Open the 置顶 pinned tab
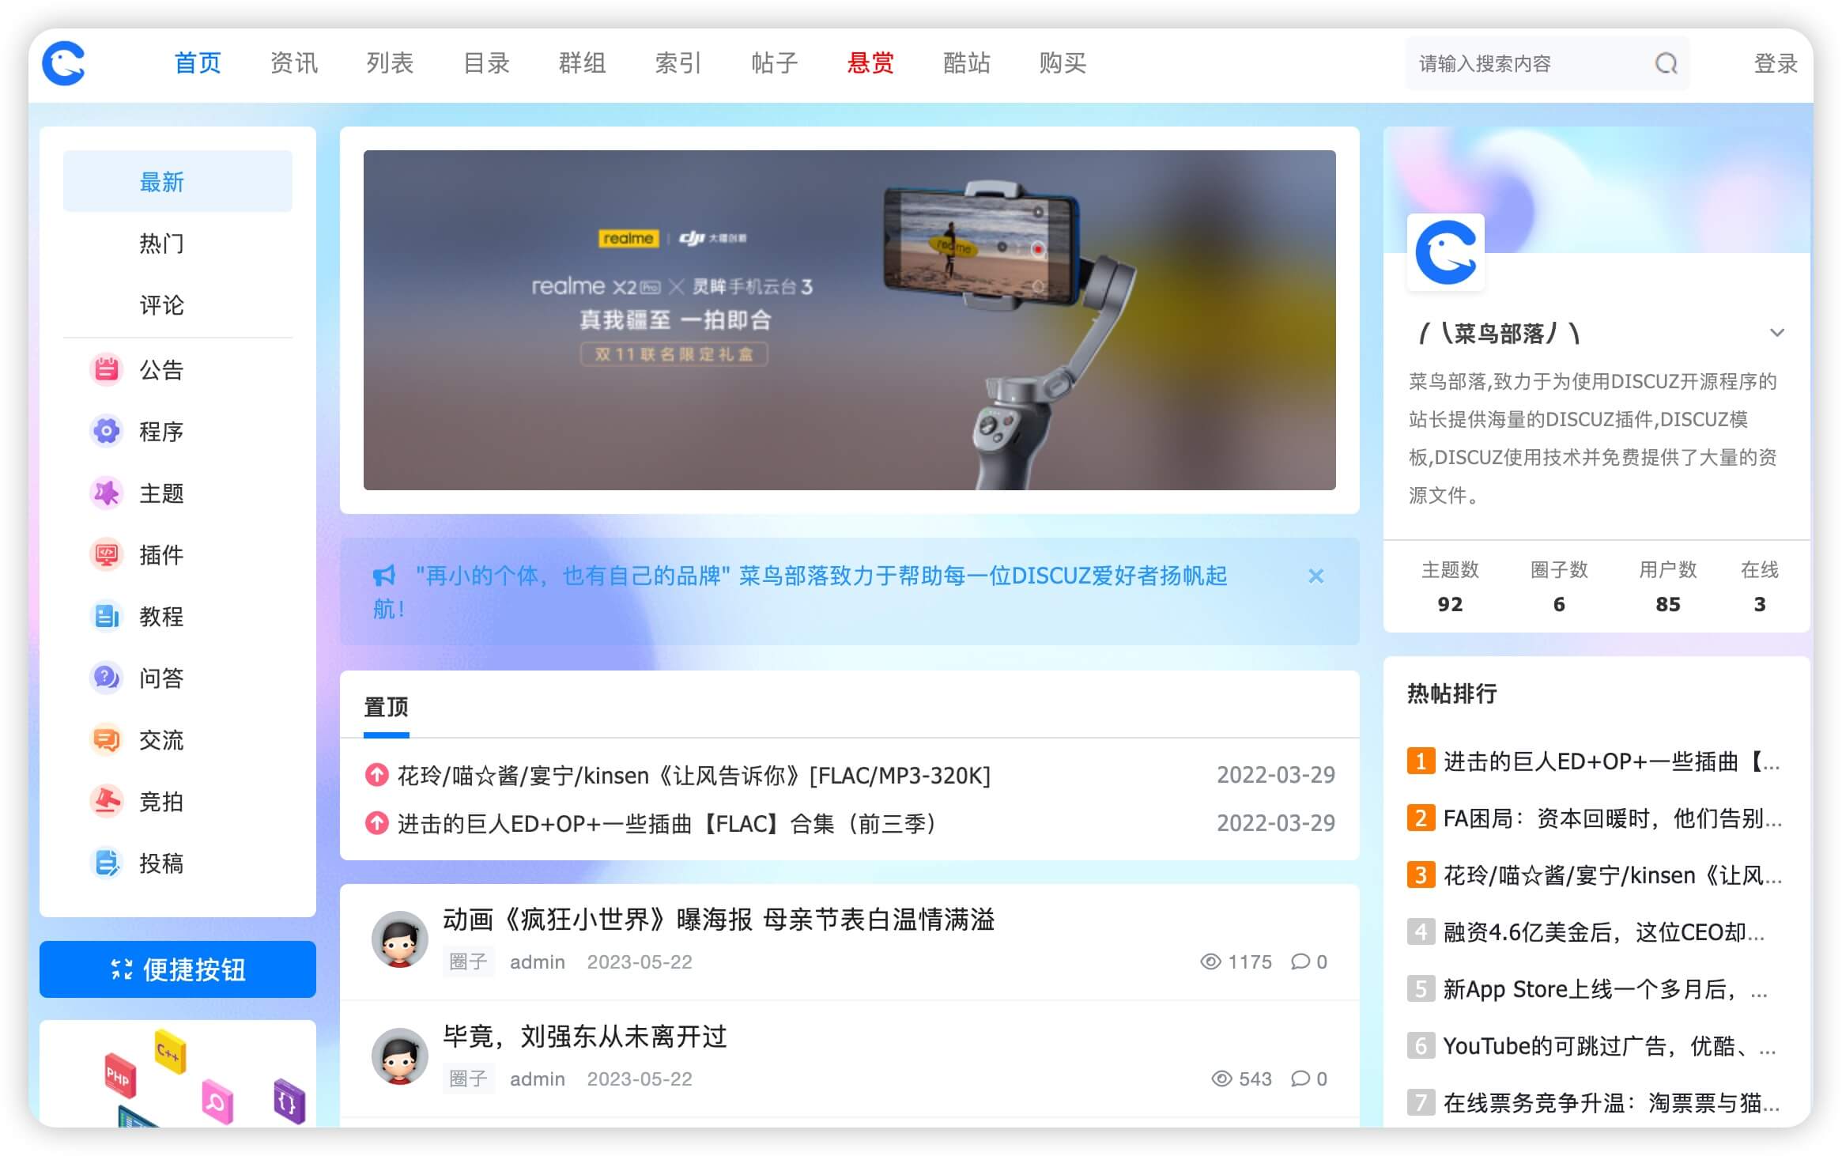The width and height of the screenshot is (1842, 1156). [x=386, y=707]
